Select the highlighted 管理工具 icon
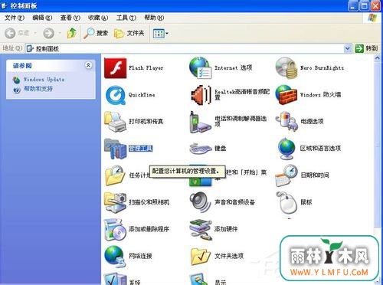The height and width of the screenshot is (285, 383). pyautogui.click(x=116, y=149)
